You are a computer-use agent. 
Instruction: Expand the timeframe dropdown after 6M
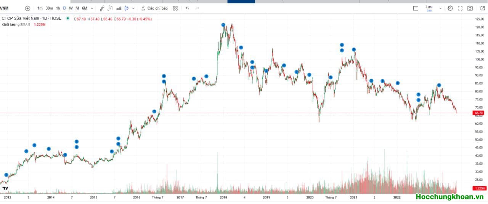coord(92,8)
